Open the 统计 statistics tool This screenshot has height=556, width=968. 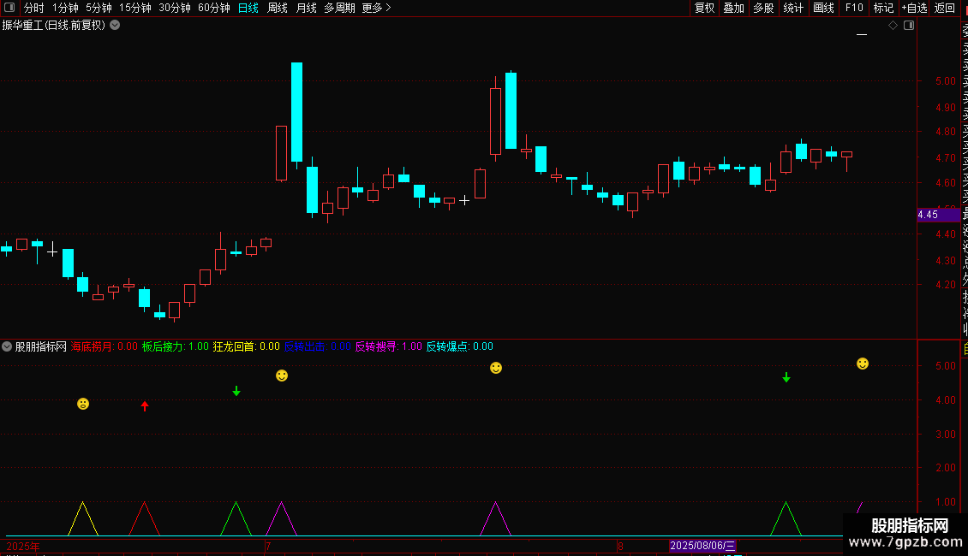point(793,8)
